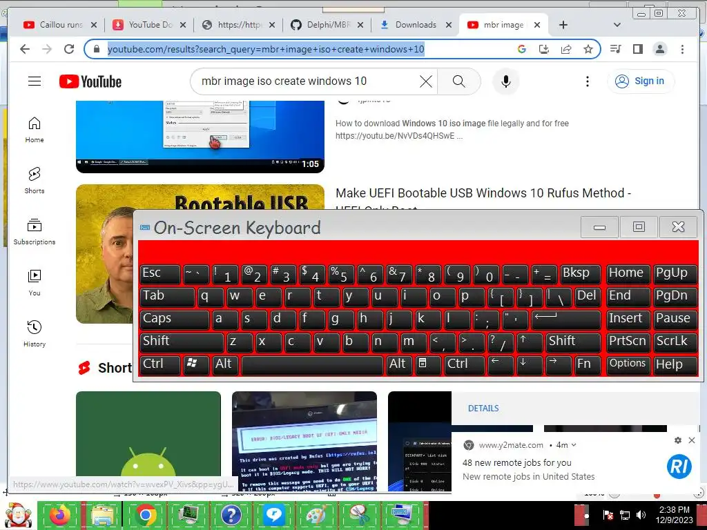Image resolution: width=707 pixels, height=530 pixels.
Task: Click the Windows logo key on keyboard
Action: [x=196, y=365]
